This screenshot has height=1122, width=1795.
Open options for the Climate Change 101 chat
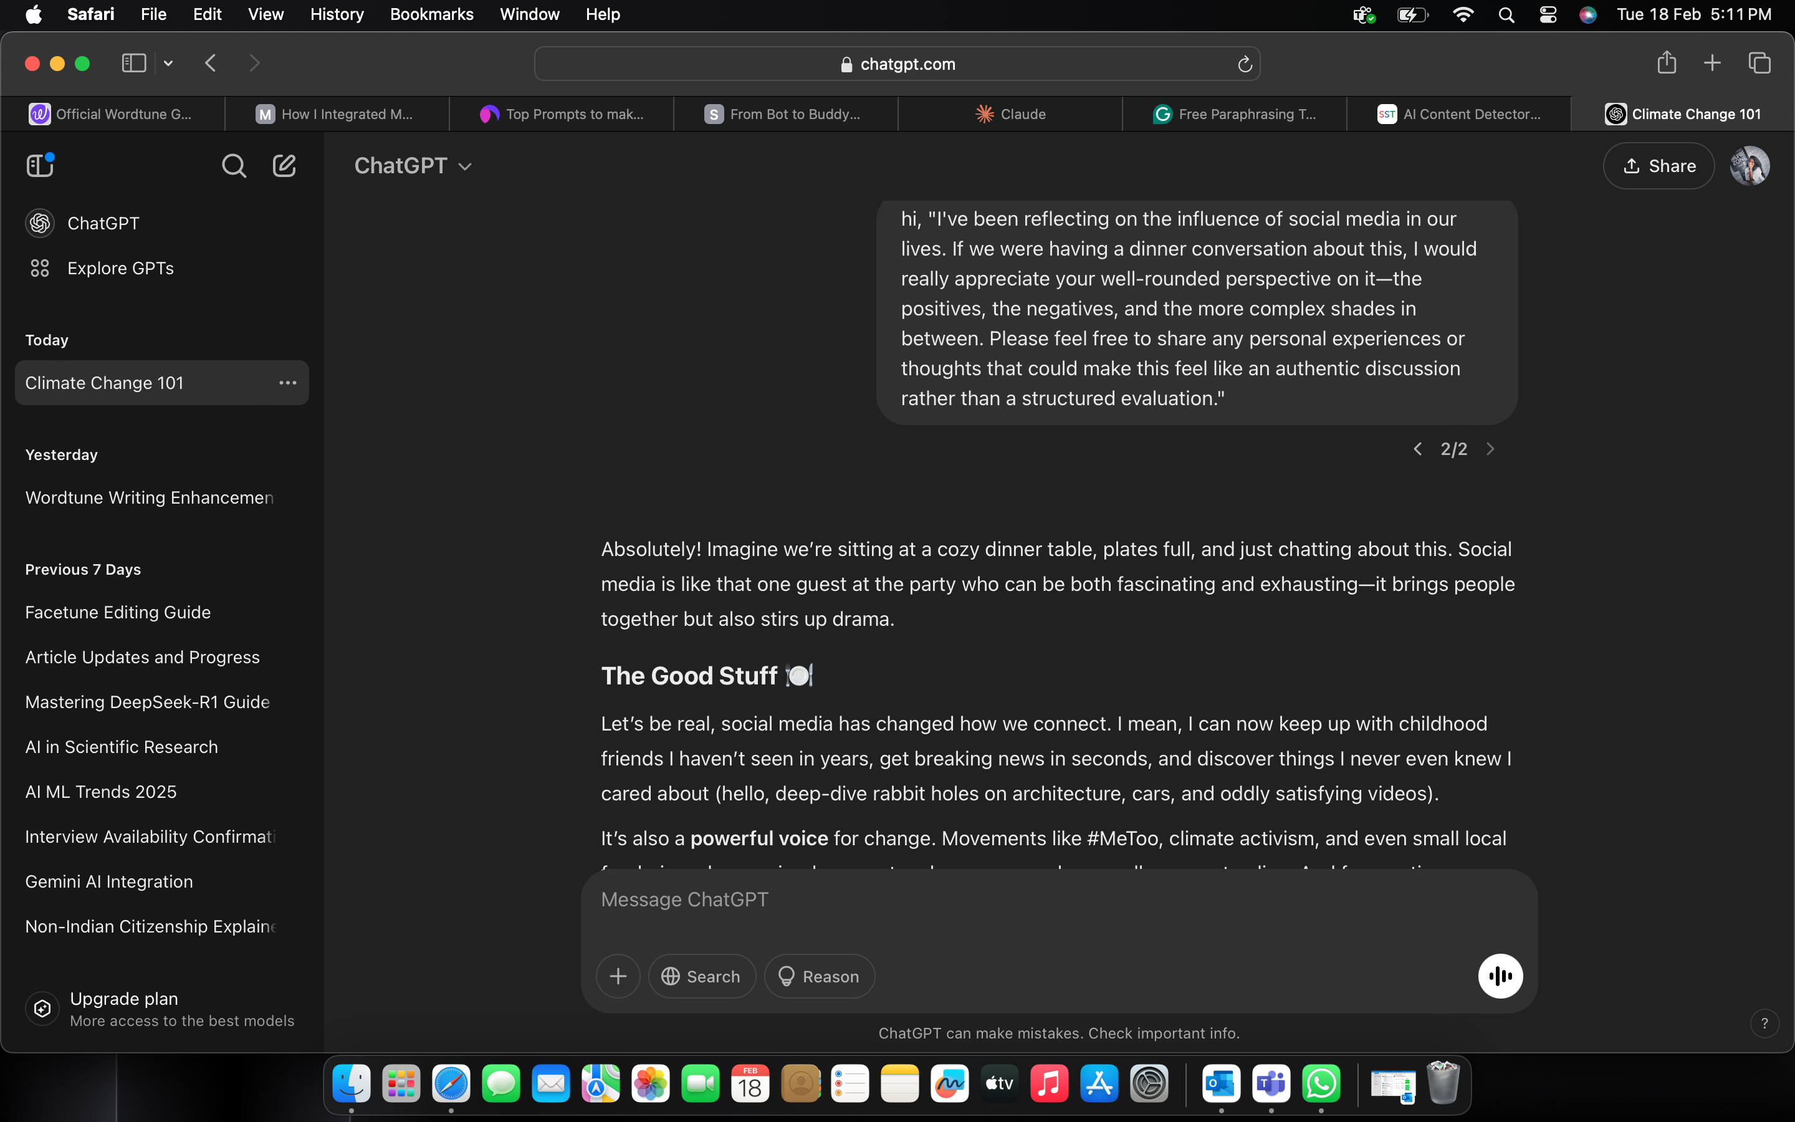click(288, 383)
